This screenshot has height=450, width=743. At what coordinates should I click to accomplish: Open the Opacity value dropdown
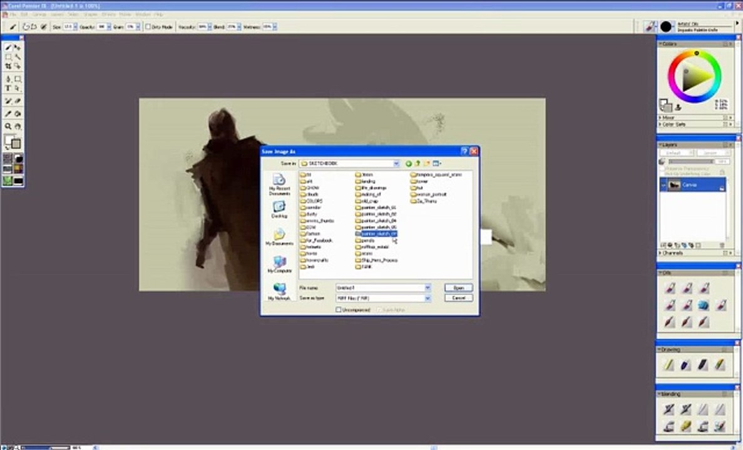108,27
